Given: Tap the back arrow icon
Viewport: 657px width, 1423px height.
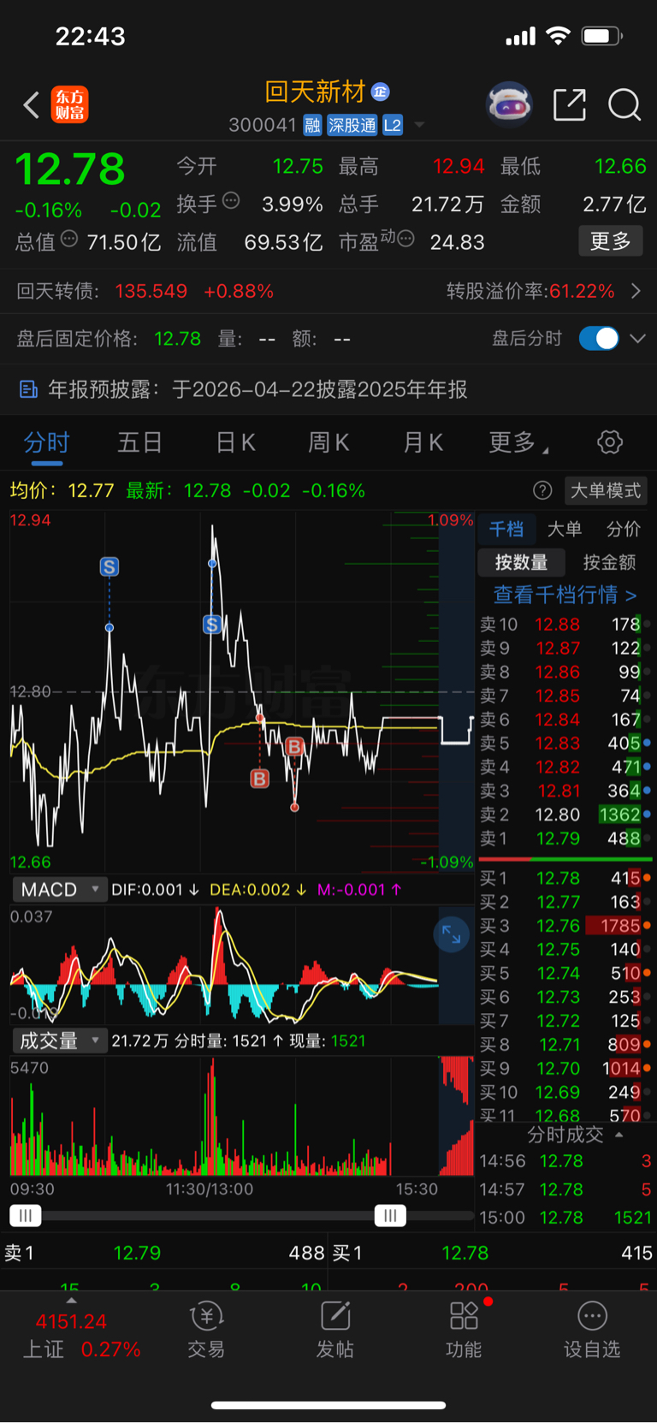Looking at the screenshot, I should coord(32,105).
